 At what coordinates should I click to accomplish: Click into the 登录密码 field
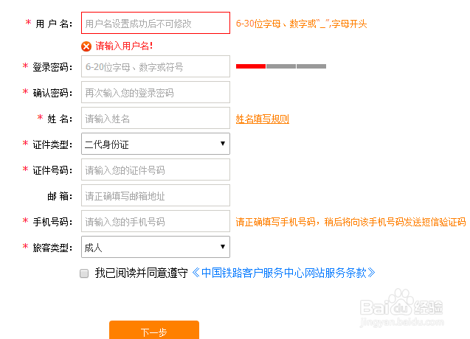click(156, 66)
